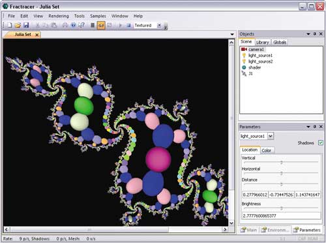Pin the Parameters panel
Viewport: 326px width, 243px height.
point(315,127)
